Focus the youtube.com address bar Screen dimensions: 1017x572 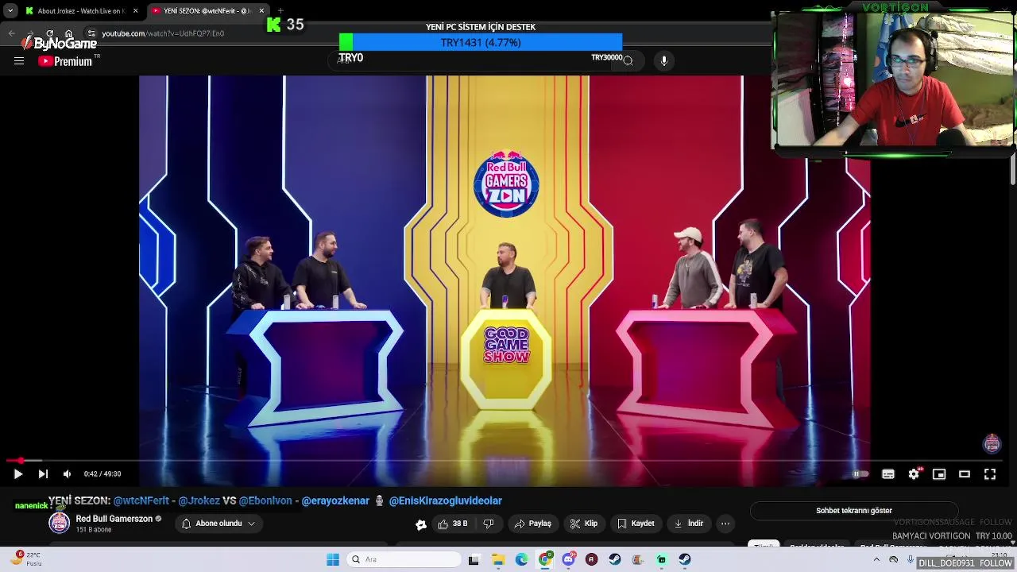(x=163, y=33)
